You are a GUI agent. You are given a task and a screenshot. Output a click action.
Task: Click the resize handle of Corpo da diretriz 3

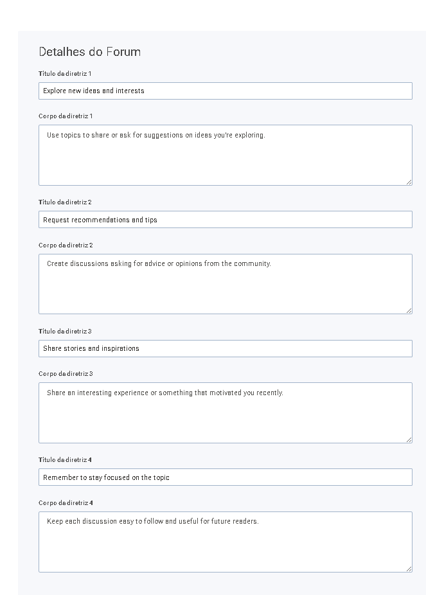(409, 440)
